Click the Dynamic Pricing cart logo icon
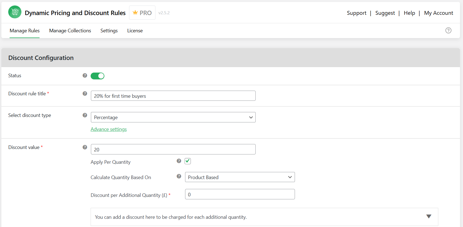Image resolution: width=463 pixels, height=227 pixels. click(x=15, y=12)
